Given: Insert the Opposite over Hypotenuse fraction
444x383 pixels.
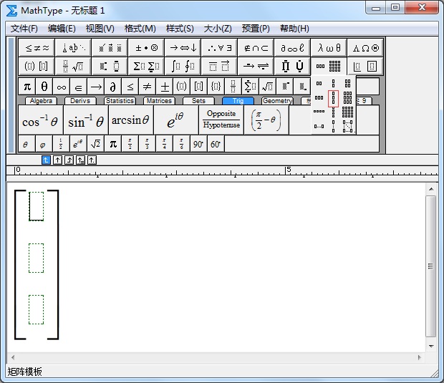Looking at the screenshot, I should point(221,120).
